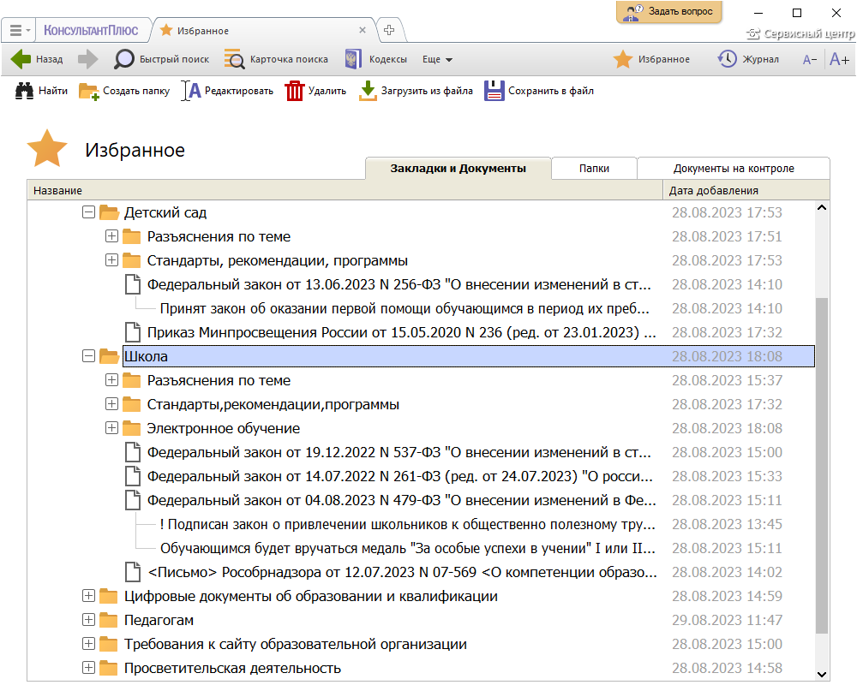Increase font size with A+ button
Screen dimensions: 857x685
pyautogui.click(x=839, y=59)
